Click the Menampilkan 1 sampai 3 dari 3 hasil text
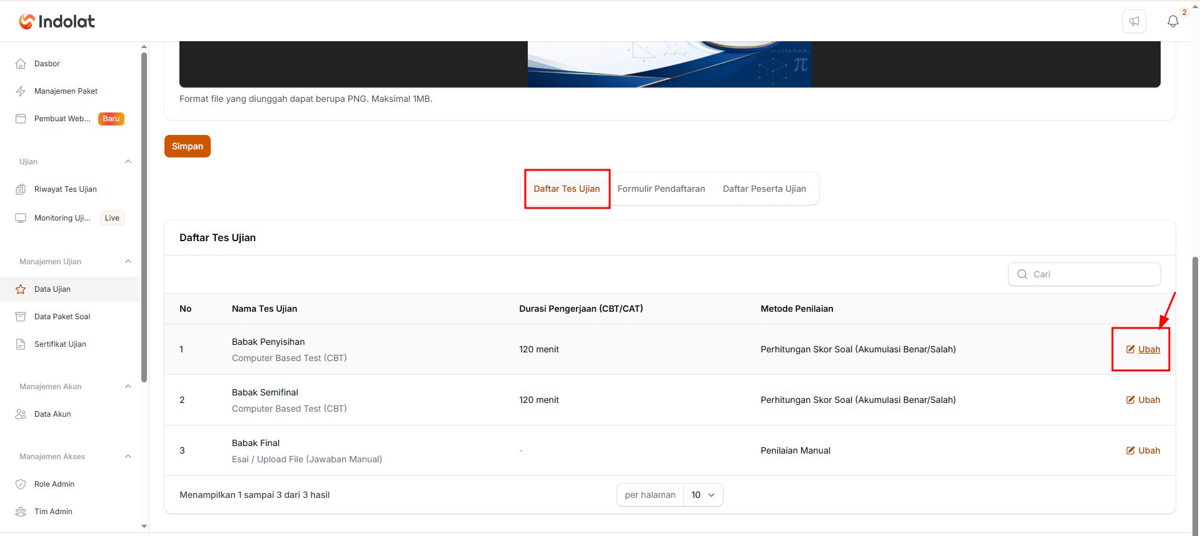 pyautogui.click(x=255, y=495)
